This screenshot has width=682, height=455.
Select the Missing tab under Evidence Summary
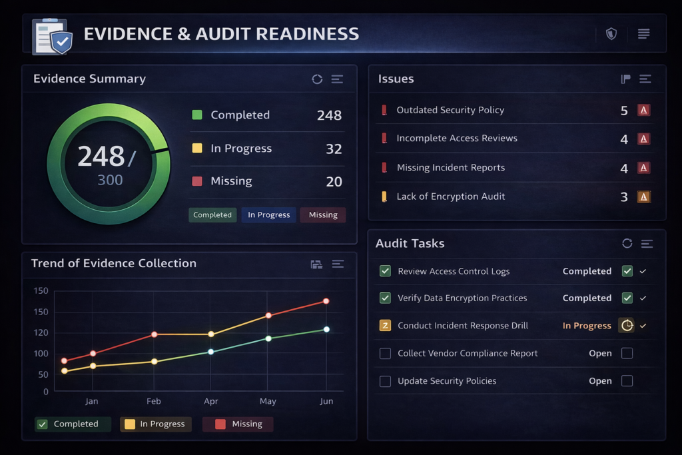click(x=323, y=215)
